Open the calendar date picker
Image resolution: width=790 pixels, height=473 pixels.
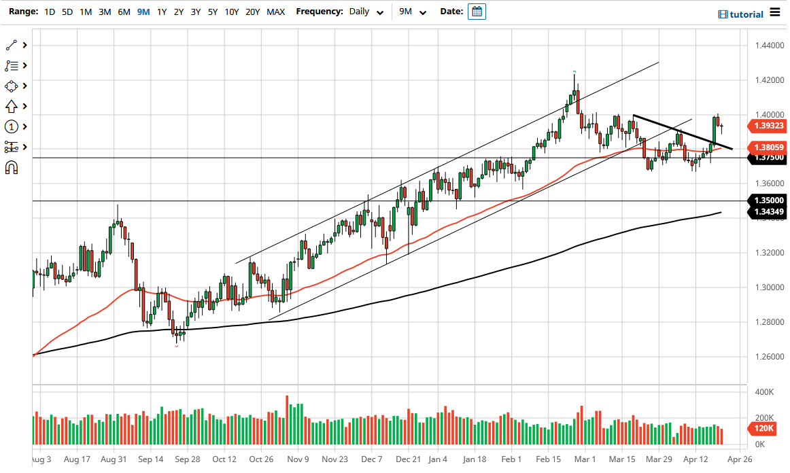(477, 12)
